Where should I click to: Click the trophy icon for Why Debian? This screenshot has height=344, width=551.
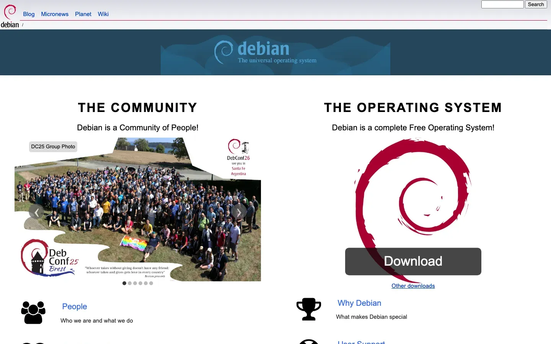(x=309, y=309)
